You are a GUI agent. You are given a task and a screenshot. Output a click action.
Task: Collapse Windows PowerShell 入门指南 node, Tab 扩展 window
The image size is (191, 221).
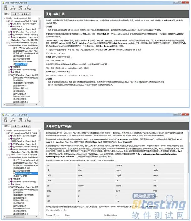click(7, 21)
